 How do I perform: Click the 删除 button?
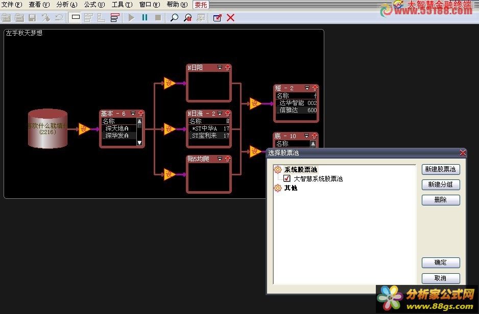(441, 200)
